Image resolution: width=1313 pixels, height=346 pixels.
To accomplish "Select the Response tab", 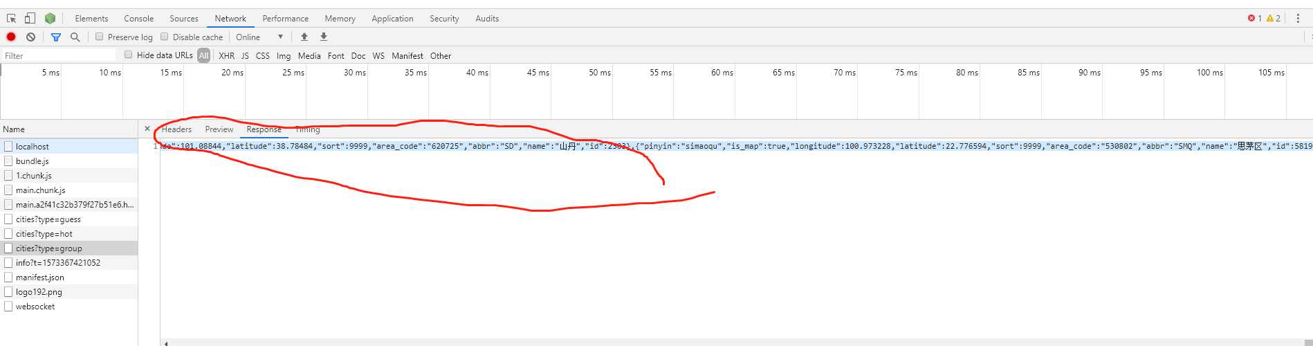I will pyautogui.click(x=264, y=129).
